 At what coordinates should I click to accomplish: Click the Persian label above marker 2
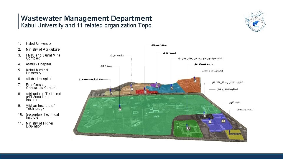212,71
